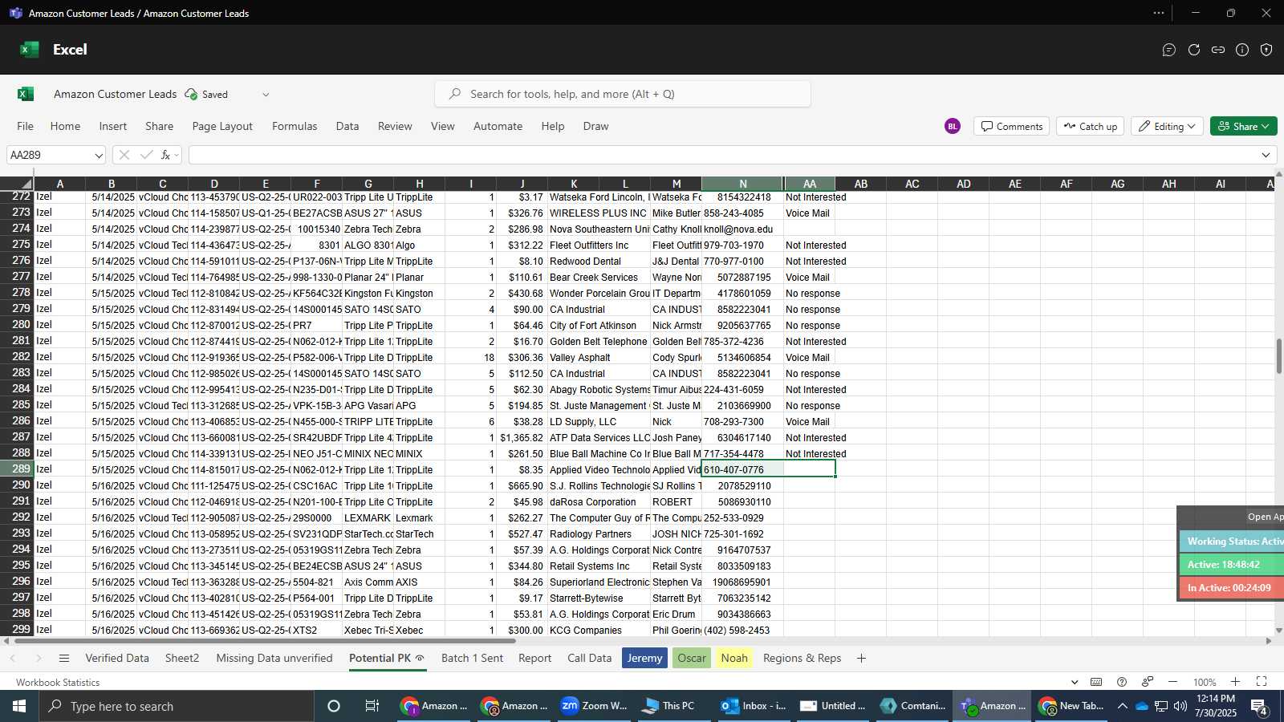Click the cancel X icon in formula bar
1284x722 pixels.
click(x=124, y=155)
